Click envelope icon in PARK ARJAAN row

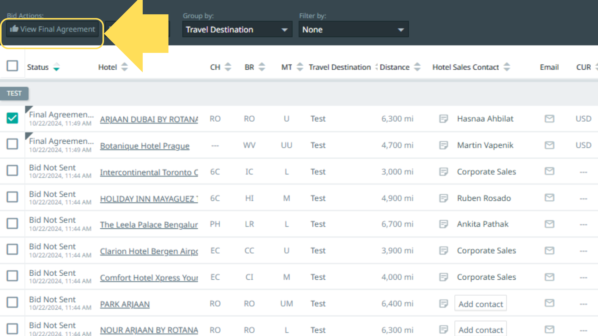pyautogui.click(x=549, y=303)
